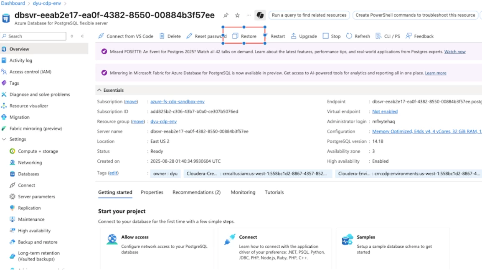Open CLI / PS commands
The height and width of the screenshot is (272, 482).
[x=388, y=36]
